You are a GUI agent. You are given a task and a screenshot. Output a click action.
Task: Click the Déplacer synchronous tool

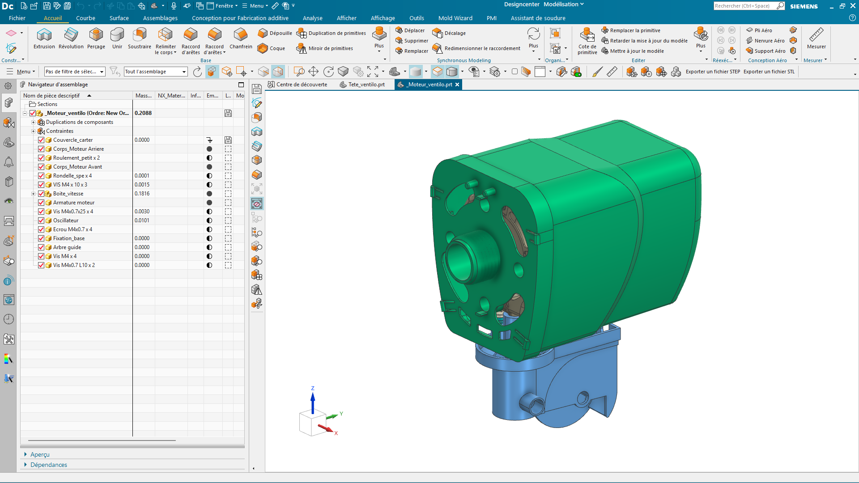tap(410, 30)
